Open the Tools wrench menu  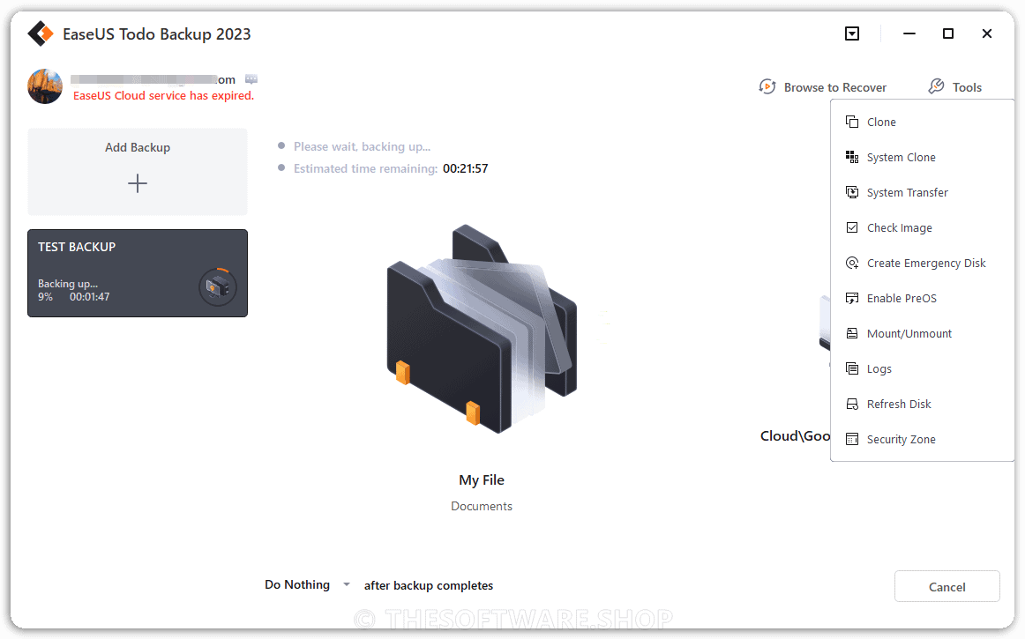point(954,87)
